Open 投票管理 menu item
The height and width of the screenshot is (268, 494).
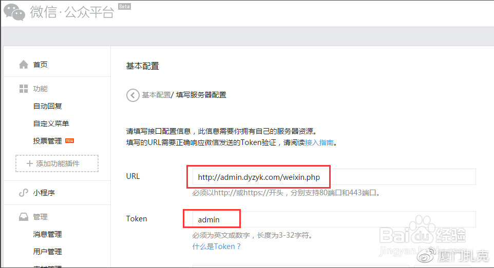pos(48,140)
